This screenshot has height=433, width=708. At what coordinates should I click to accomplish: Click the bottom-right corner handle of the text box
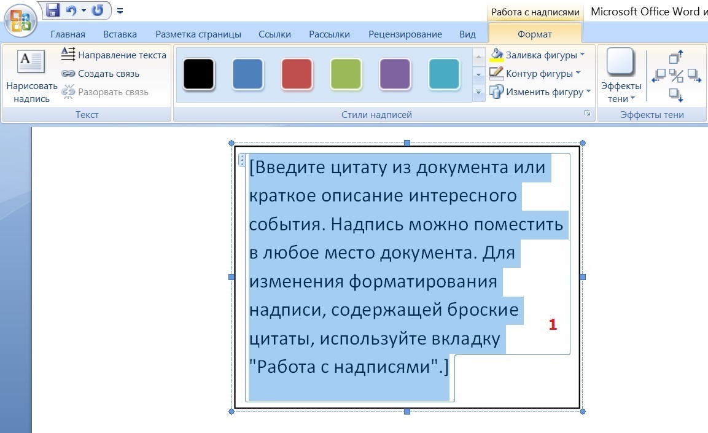583,412
